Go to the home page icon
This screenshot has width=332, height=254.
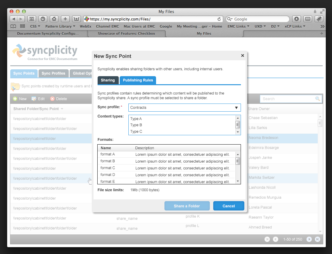54,19
